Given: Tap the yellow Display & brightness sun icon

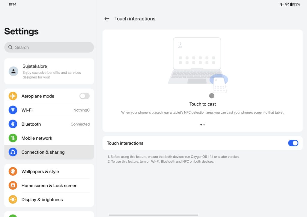Looking at the screenshot, I should pos(13,200).
